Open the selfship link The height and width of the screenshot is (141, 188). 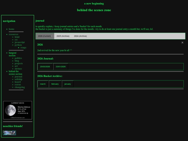point(18,79)
